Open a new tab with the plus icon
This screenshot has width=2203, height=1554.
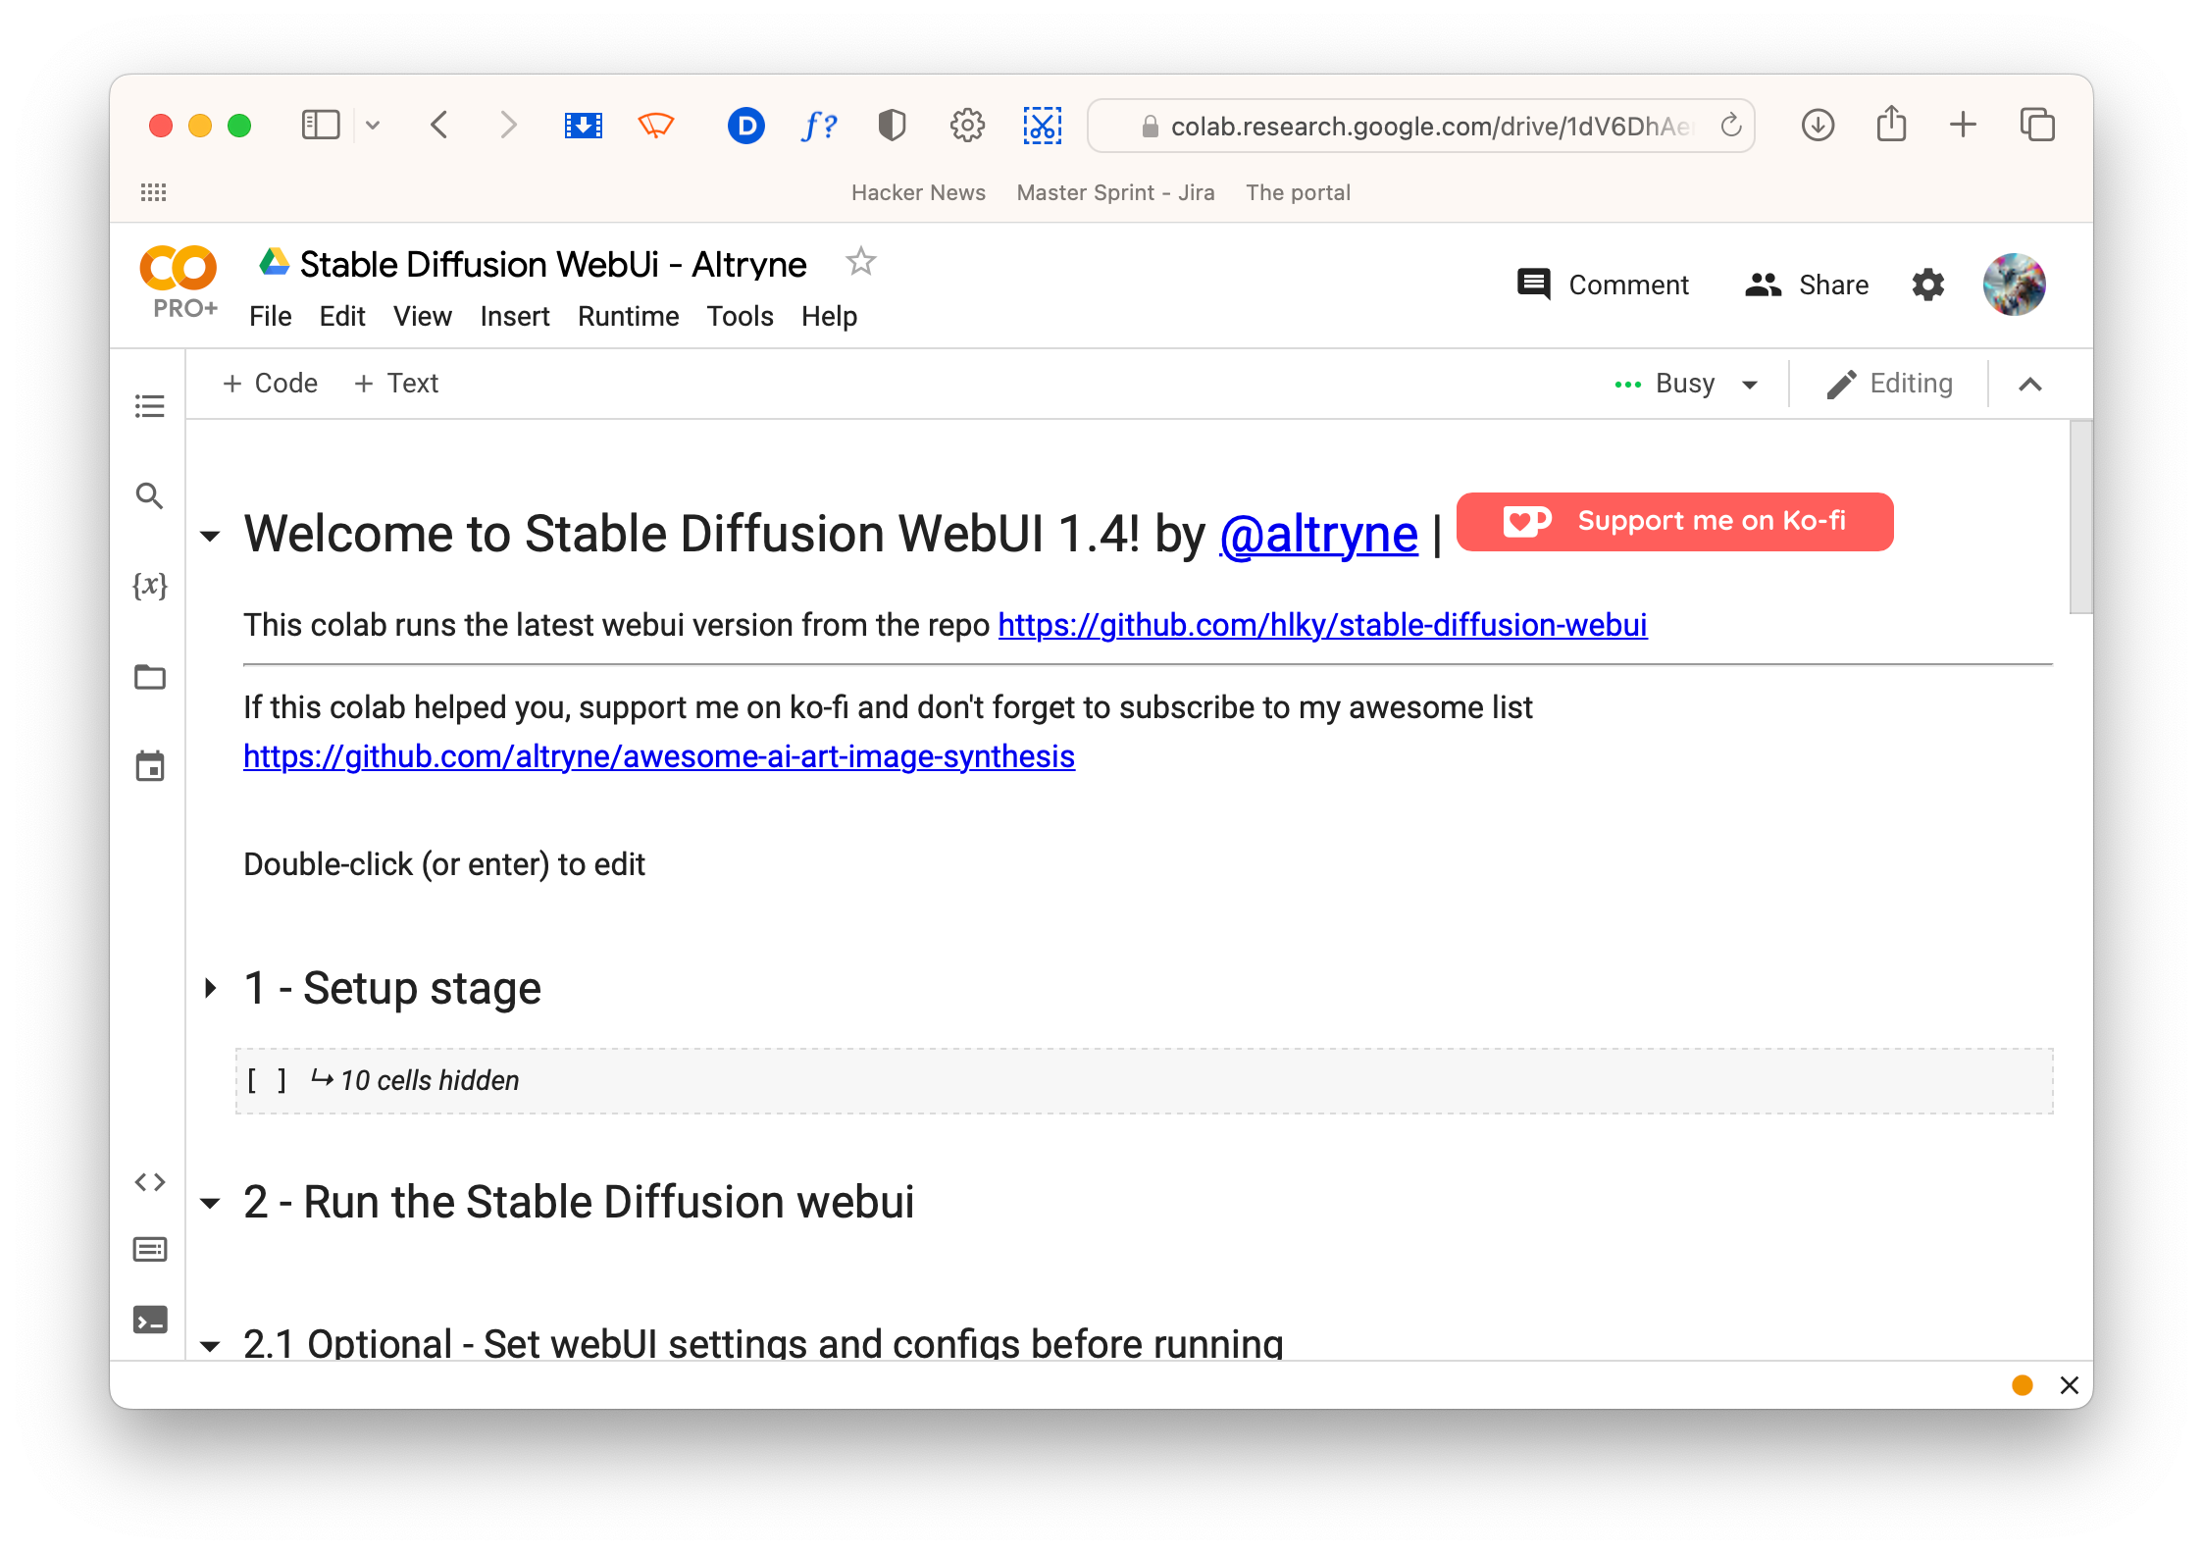pos(1963,126)
